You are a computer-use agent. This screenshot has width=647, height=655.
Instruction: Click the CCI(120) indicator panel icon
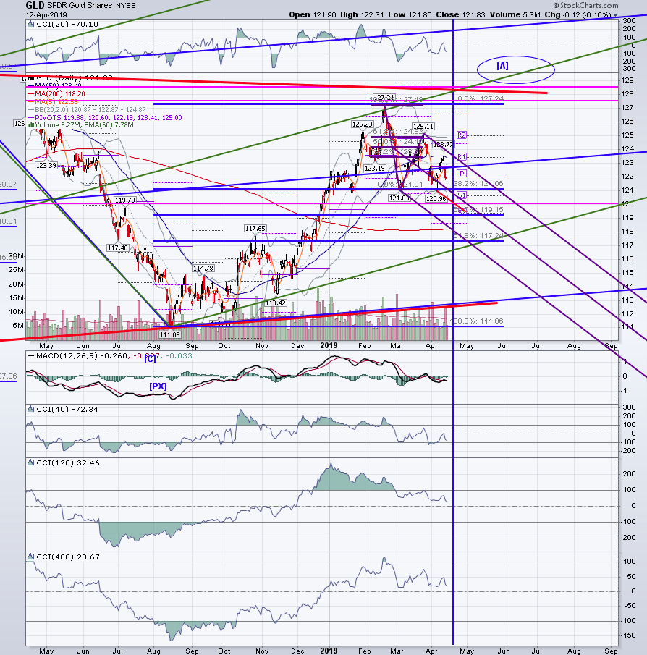click(30, 463)
